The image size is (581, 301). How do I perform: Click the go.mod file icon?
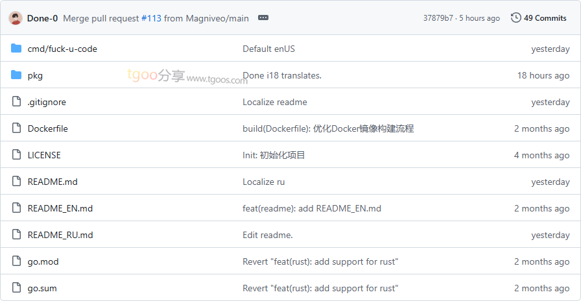coord(16,261)
